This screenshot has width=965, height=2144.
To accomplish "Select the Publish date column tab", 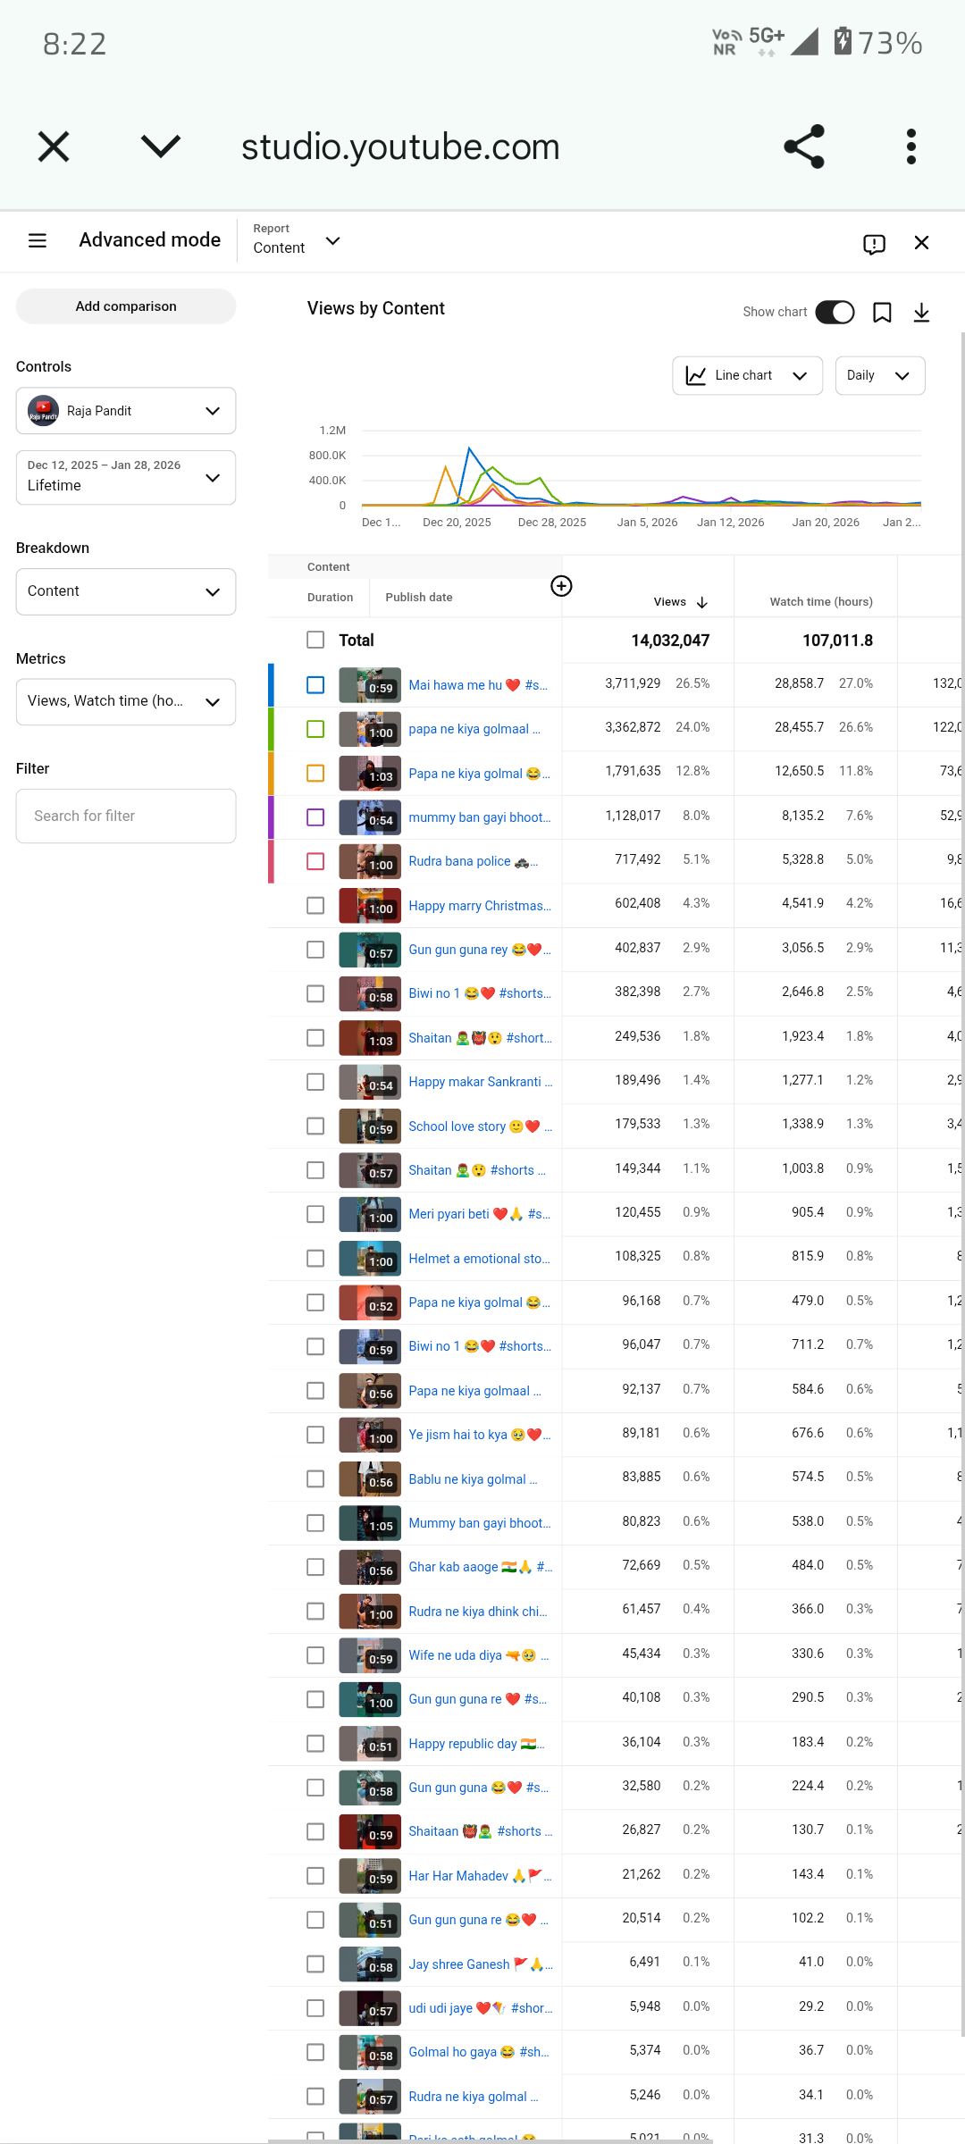I will click(x=418, y=598).
